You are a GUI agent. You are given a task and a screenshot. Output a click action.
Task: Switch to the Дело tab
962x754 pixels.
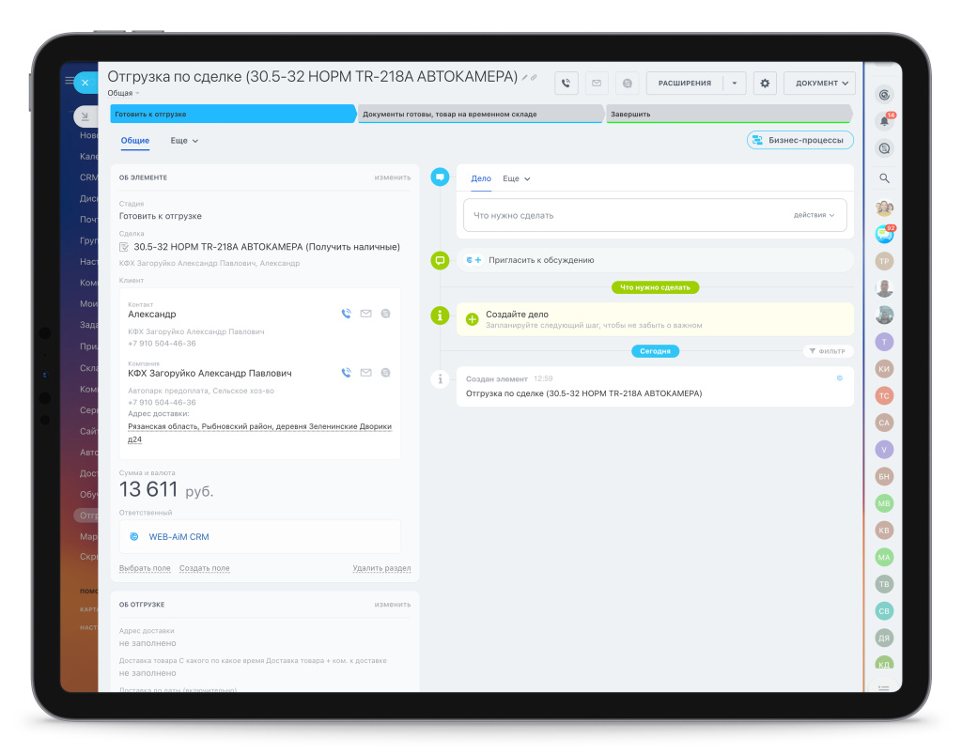481,178
